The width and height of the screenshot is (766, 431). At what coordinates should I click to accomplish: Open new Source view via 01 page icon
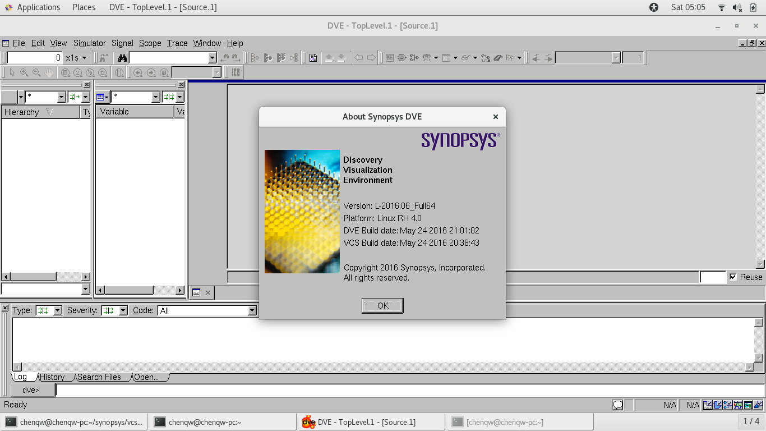tap(313, 58)
